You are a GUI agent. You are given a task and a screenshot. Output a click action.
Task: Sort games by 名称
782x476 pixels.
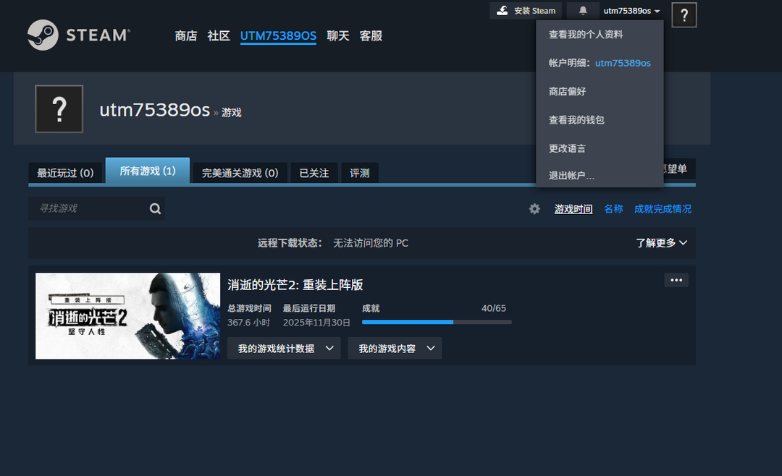613,209
